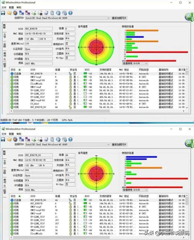
Task: Select the first vertical side tab, upper window
Action: [x=5, y=26]
